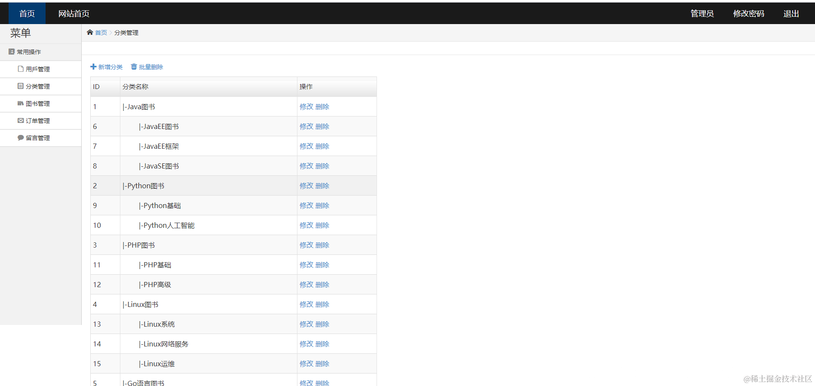Click 管理员 in top bar
The width and height of the screenshot is (815, 386).
(702, 13)
